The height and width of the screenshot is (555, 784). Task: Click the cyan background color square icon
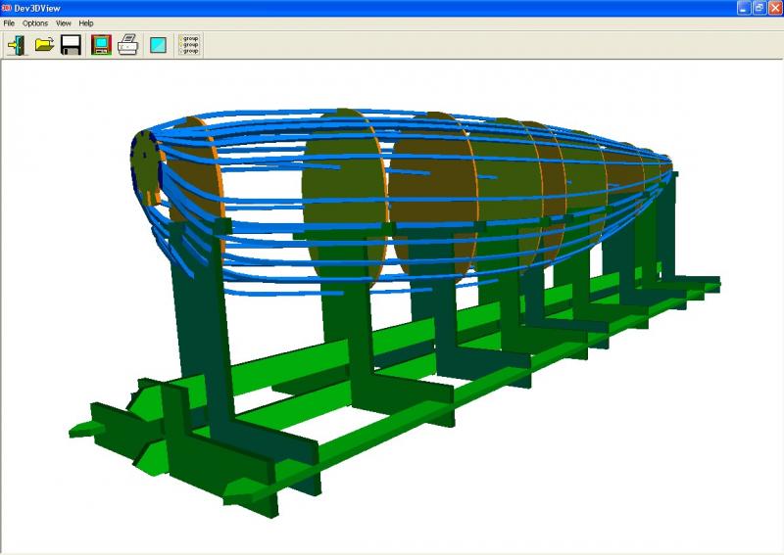coord(158,45)
